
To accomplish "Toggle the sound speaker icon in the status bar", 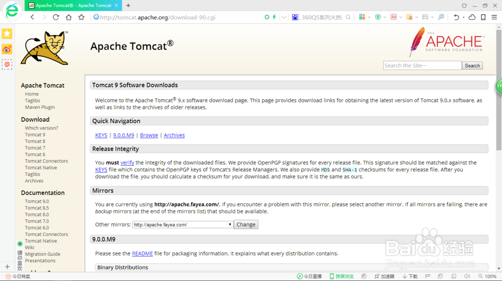I will (x=467, y=276).
